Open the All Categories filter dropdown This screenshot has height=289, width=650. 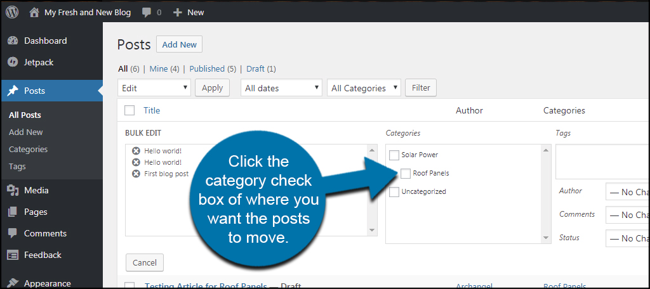(364, 87)
